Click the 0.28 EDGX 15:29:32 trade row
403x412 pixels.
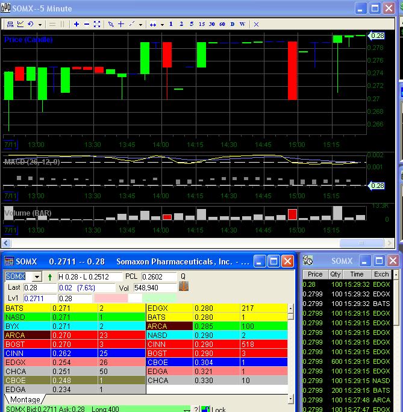[x=347, y=284]
